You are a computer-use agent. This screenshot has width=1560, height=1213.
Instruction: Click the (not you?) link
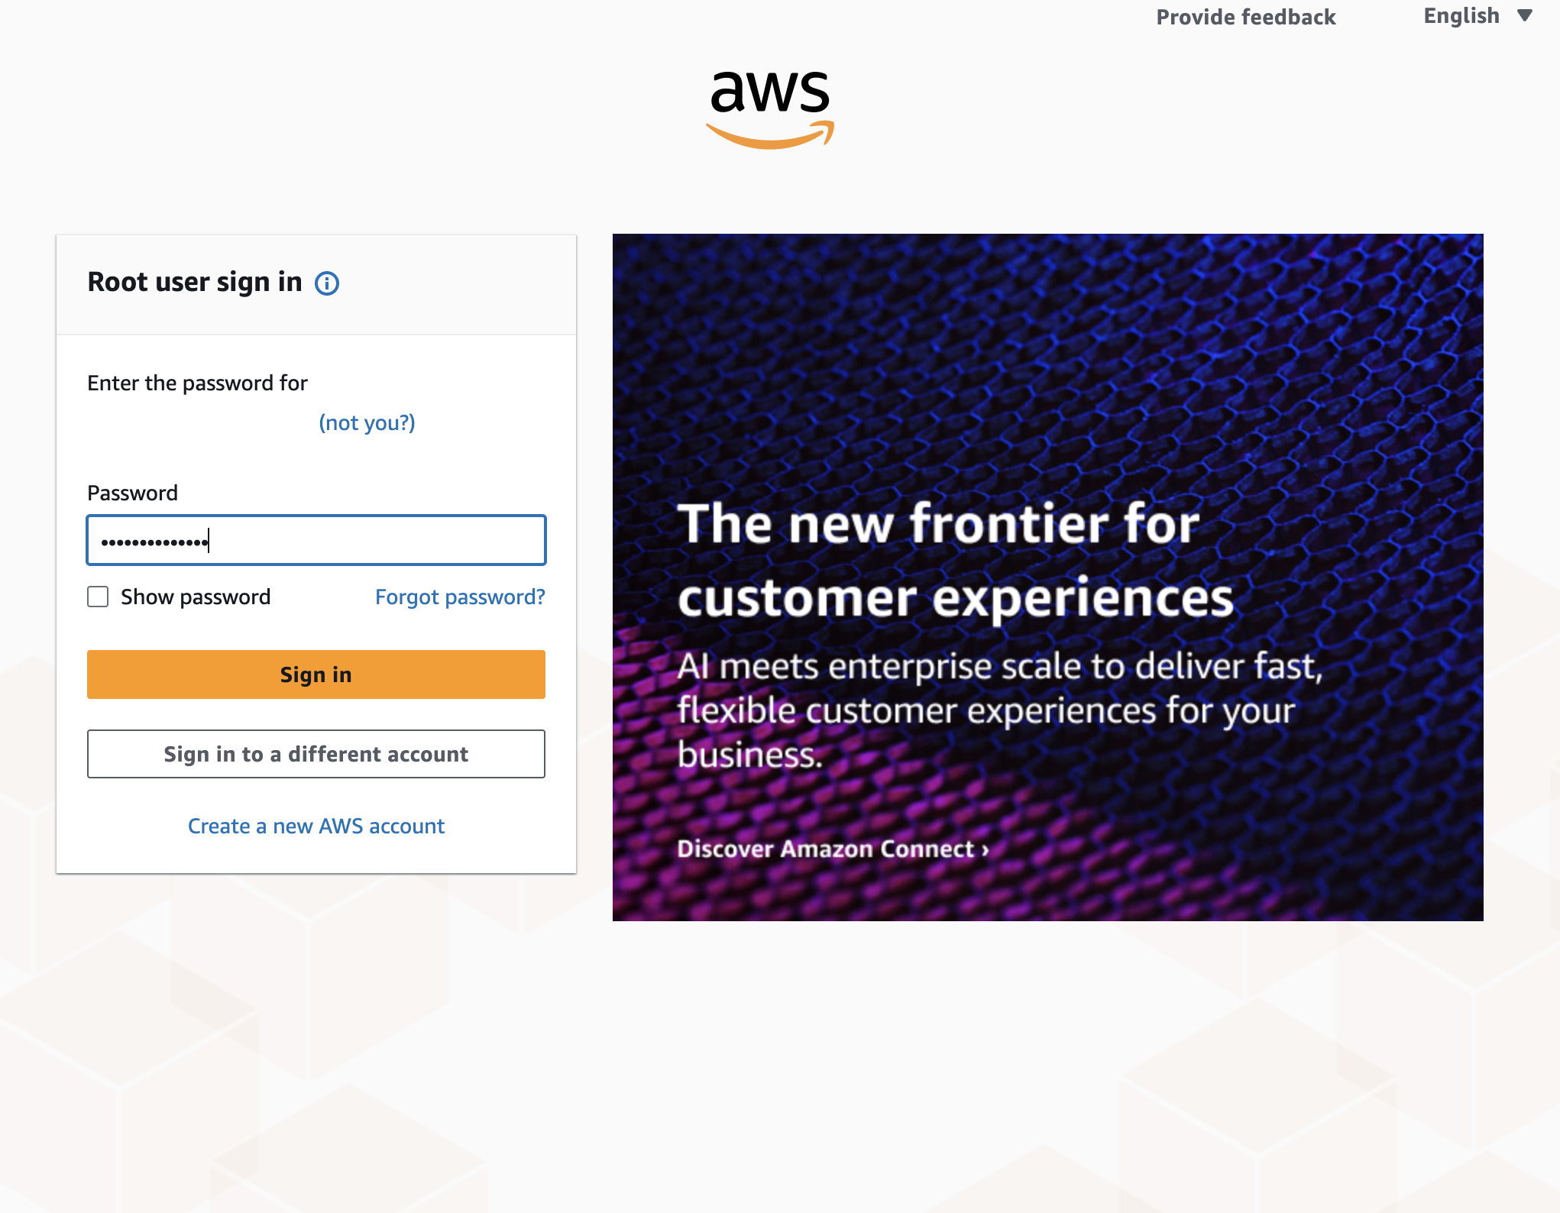tap(367, 422)
